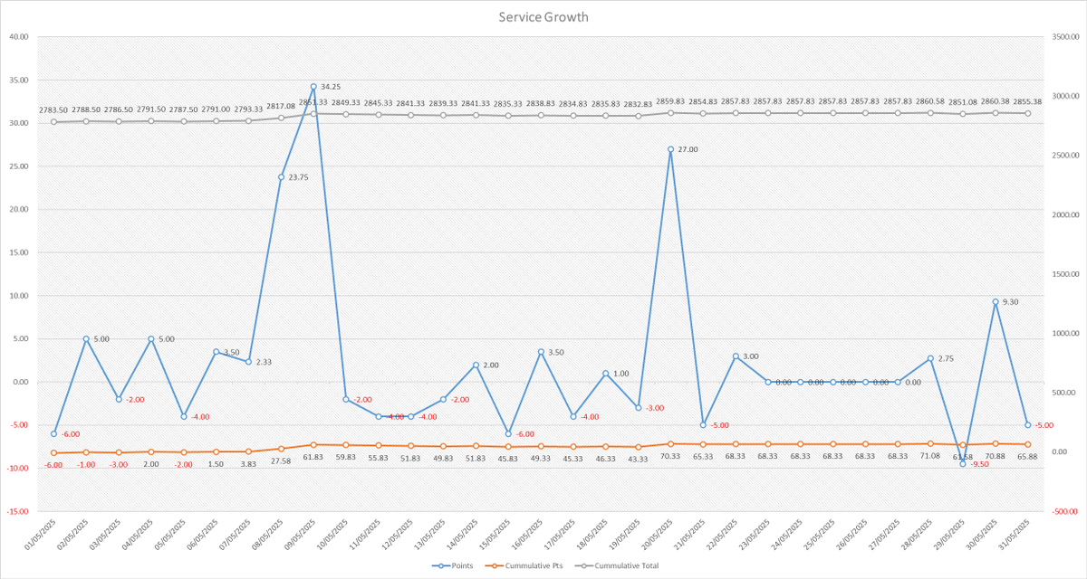This screenshot has width=1087, height=579.
Task: Click the Points legend label text
Action: tap(461, 565)
